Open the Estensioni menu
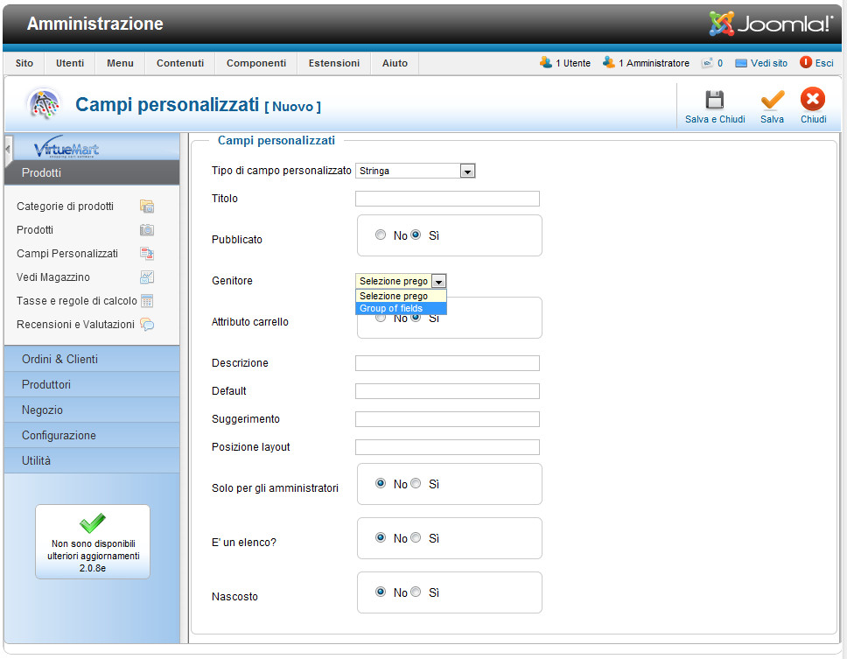 (x=334, y=63)
